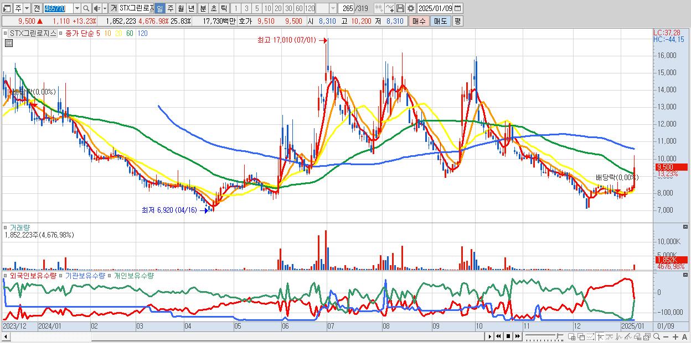This screenshot has width=691, height=343.
Task: Click the eraser with bars icon
Action: 637,336
